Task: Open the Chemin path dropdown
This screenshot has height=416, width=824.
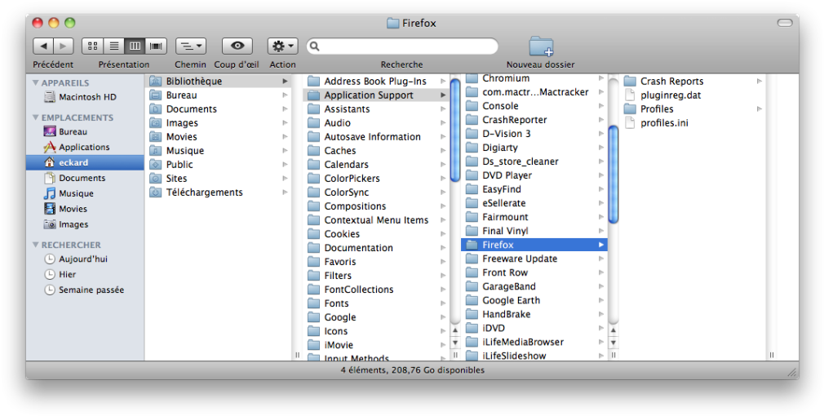Action: 191,46
